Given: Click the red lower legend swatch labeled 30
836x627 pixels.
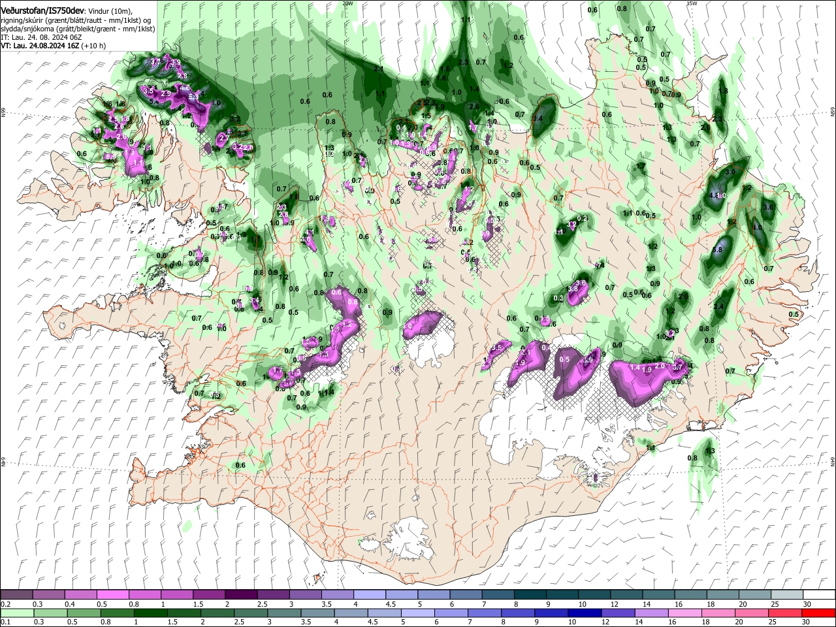Looking at the screenshot, I should pyautogui.click(x=818, y=613).
